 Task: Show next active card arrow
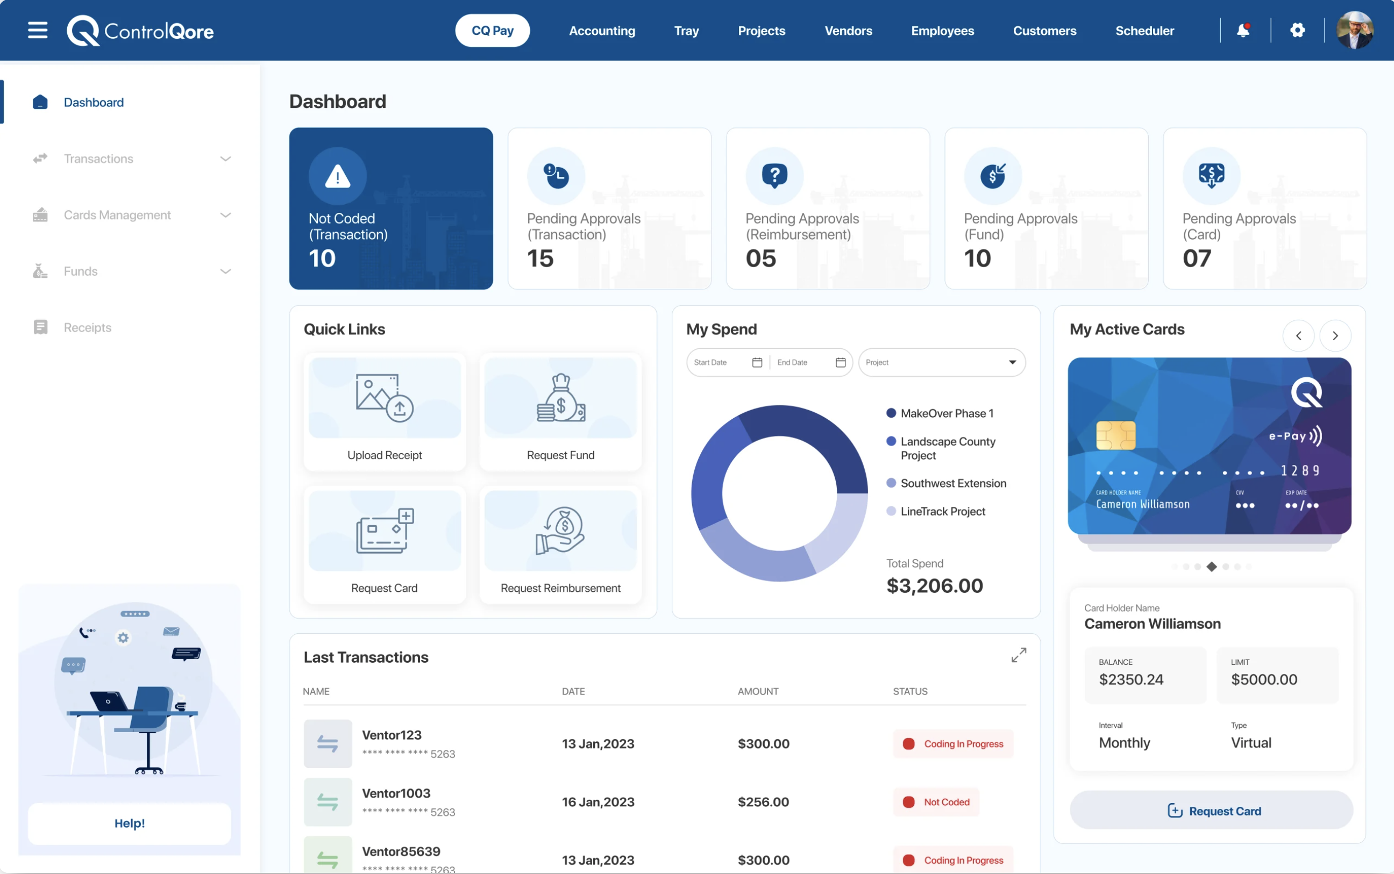pyautogui.click(x=1334, y=336)
